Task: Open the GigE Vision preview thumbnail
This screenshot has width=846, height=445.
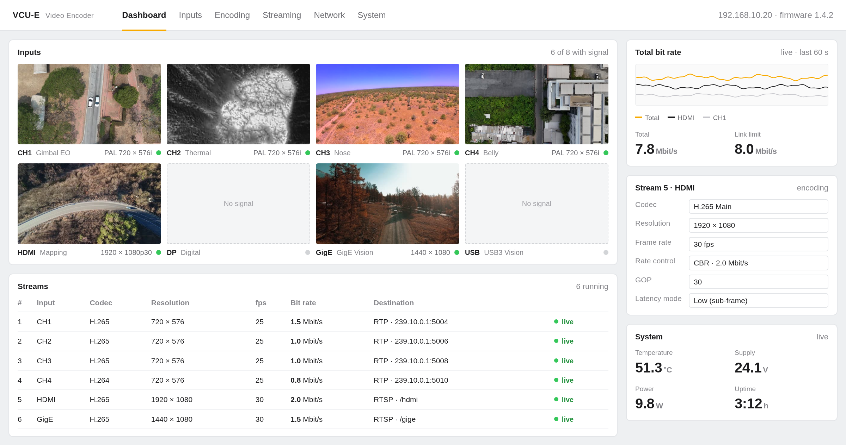Action: [387, 203]
